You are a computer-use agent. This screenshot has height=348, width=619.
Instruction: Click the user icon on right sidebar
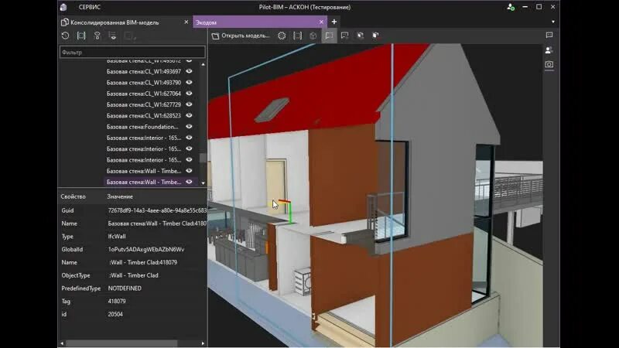click(x=549, y=50)
